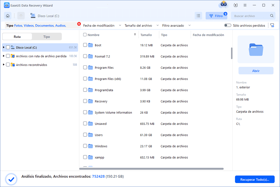Switch to the Tipo tab
The height and width of the screenshot is (187, 280).
[x=46, y=37]
